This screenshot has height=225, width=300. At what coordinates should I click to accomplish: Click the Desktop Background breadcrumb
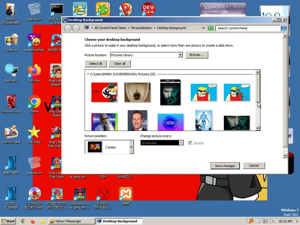[x=171, y=28]
